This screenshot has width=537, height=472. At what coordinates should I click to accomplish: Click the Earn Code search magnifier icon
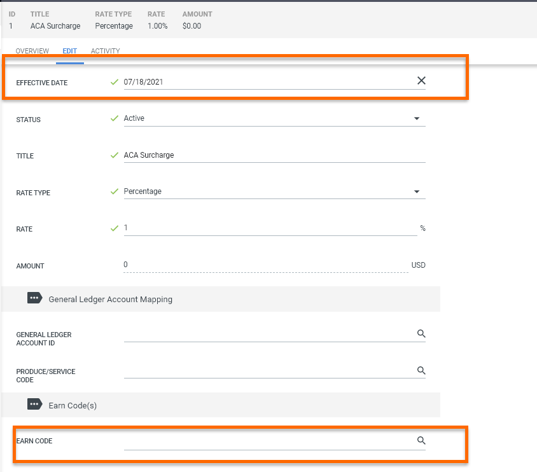coord(421,440)
